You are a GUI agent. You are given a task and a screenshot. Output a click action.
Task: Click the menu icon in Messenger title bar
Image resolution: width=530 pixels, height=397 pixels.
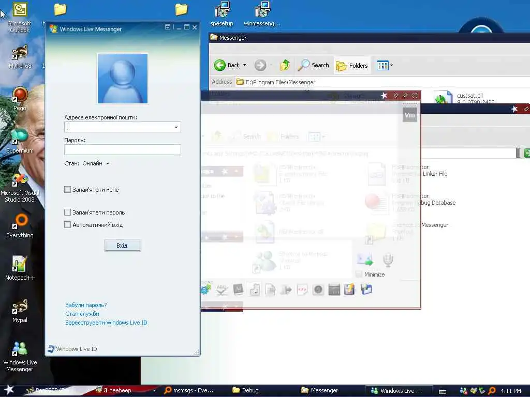click(x=168, y=27)
